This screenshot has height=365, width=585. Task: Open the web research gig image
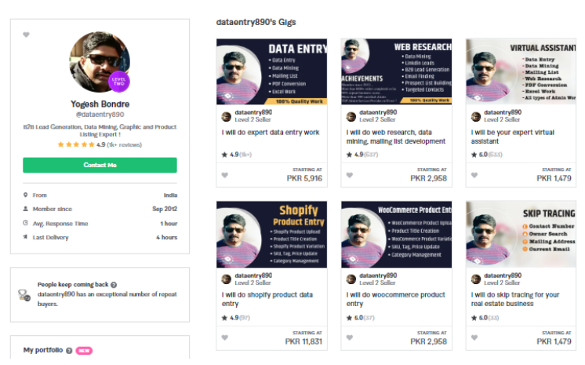(398, 72)
